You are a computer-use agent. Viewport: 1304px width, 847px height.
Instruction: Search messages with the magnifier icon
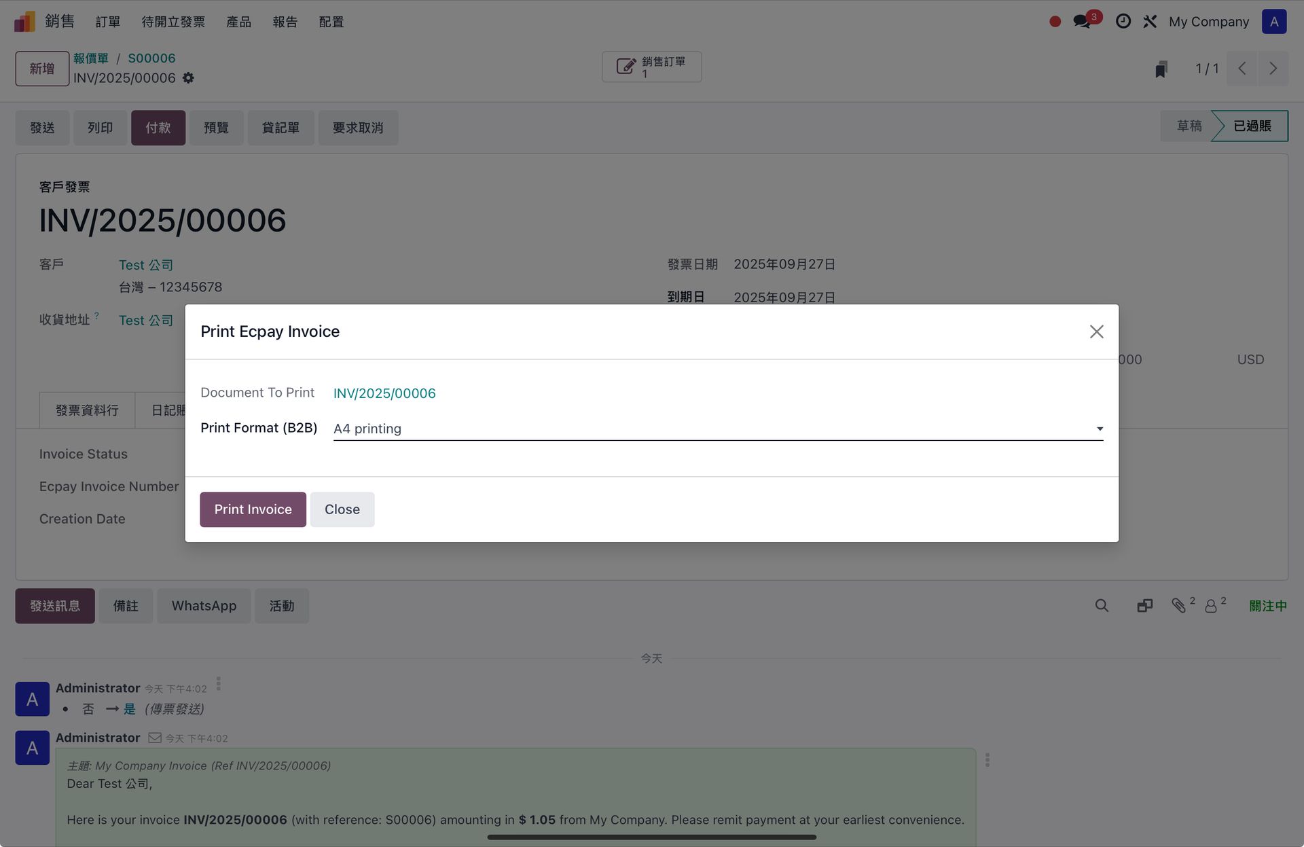(x=1102, y=605)
